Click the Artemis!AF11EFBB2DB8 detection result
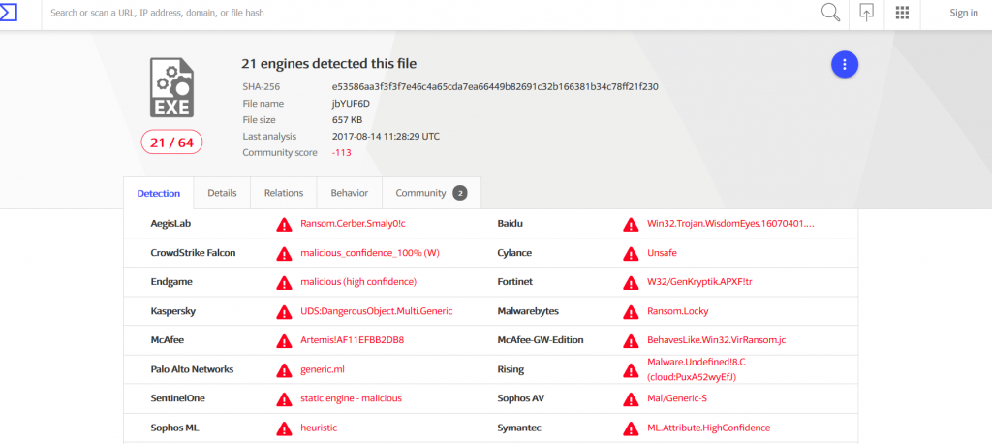Image resolution: width=992 pixels, height=444 pixels. [353, 340]
